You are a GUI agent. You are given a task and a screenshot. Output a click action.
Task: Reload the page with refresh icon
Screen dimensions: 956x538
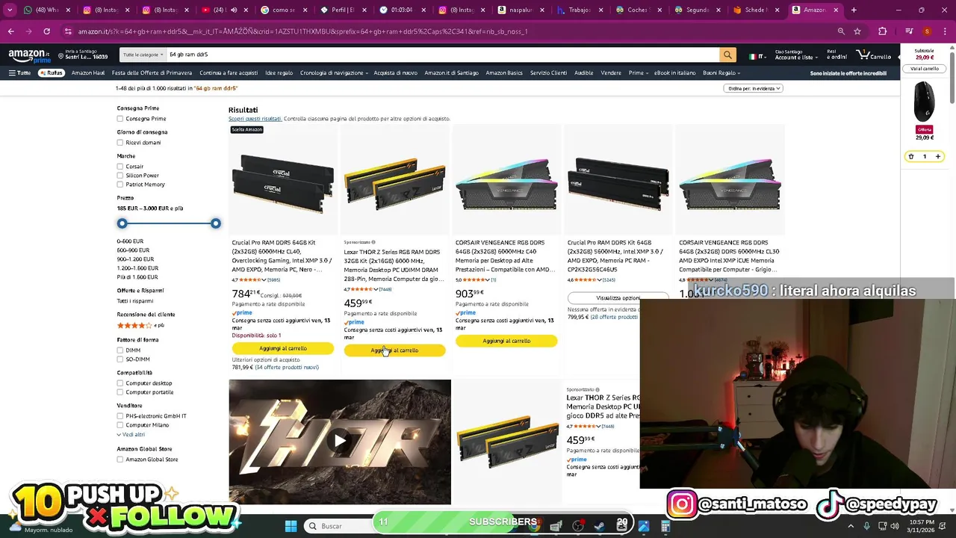point(46,31)
